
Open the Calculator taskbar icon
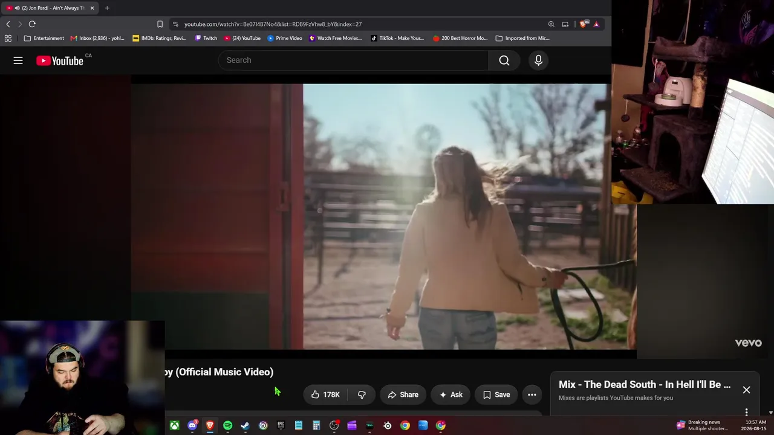click(x=316, y=425)
